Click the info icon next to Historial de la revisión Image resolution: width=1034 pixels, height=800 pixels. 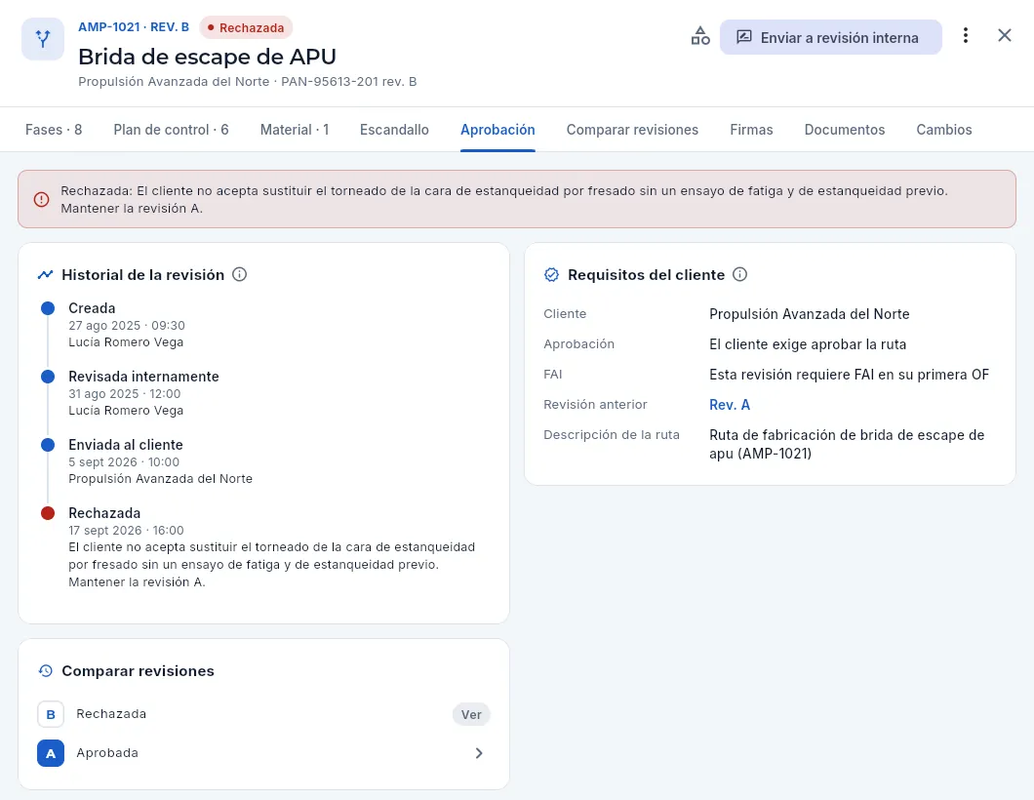239,274
